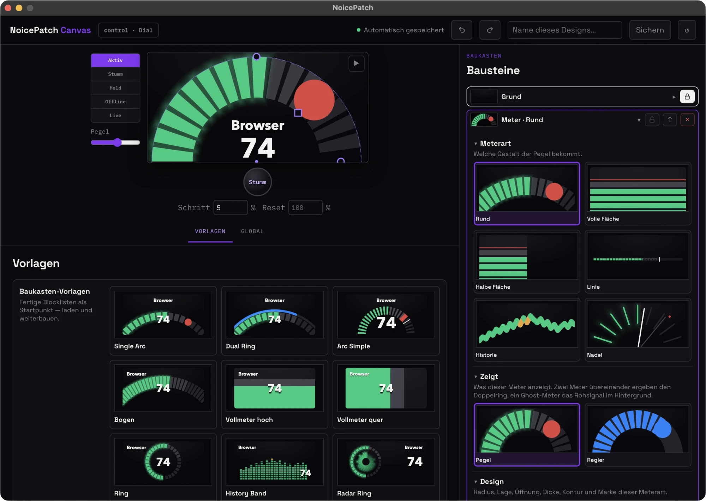Viewport: 706px width, 501px height.
Task: Collapse the Zeigt section
Action: pyautogui.click(x=475, y=377)
